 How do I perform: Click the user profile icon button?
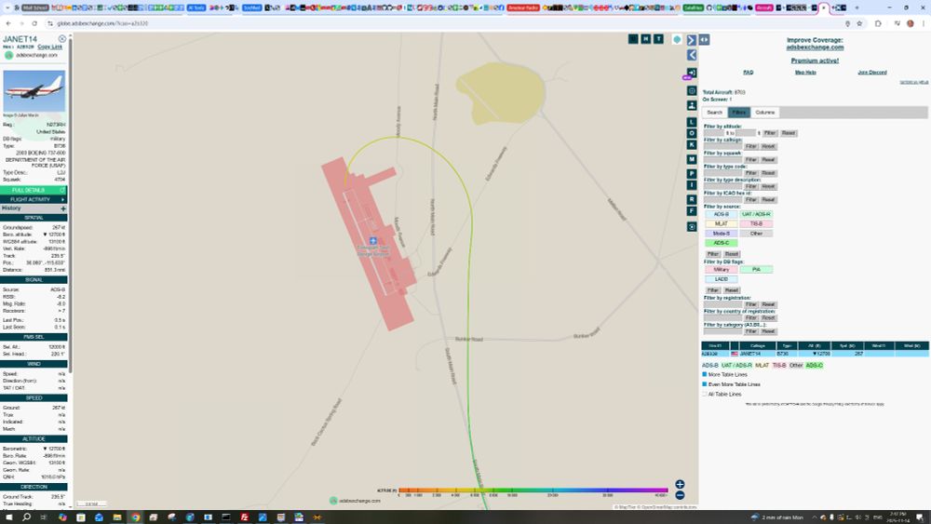[692, 105]
